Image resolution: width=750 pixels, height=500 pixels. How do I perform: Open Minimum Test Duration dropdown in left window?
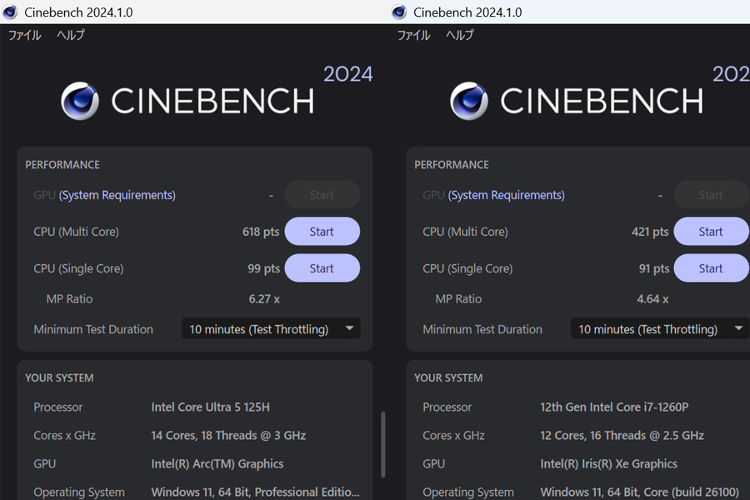[271, 328]
